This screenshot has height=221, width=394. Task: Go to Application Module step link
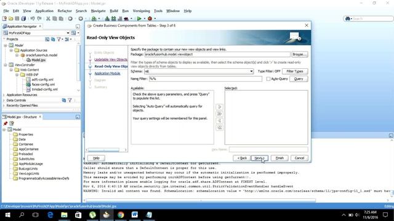(107, 74)
